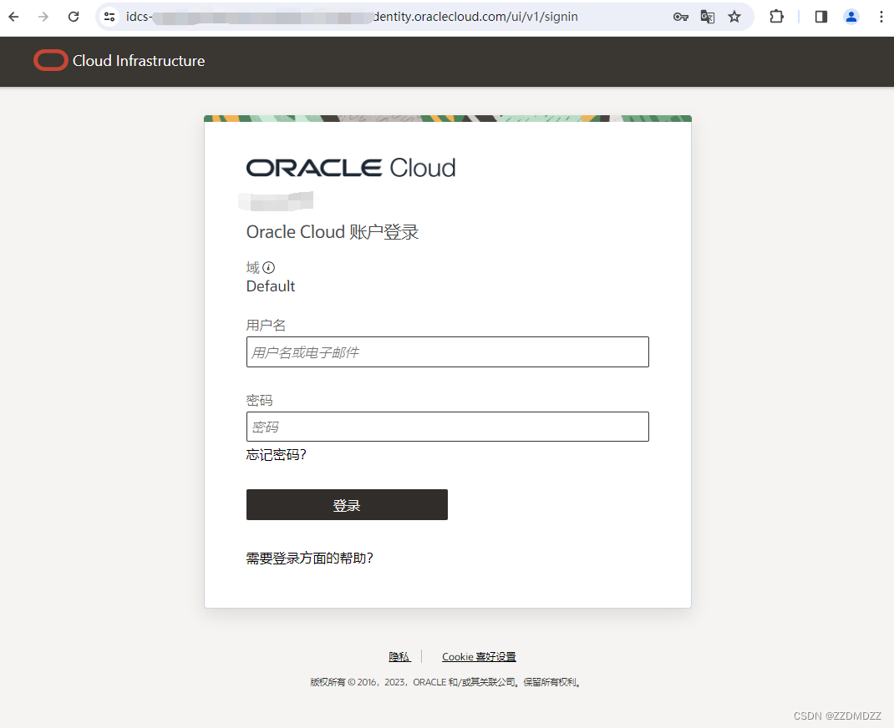The image size is (894, 728).
Task: Open the Chrome side panel icon
Action: (820, 16)
